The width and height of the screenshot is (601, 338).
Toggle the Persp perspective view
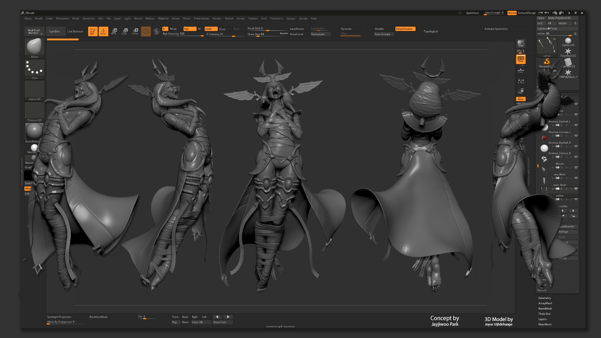click(x=521, y=59)
